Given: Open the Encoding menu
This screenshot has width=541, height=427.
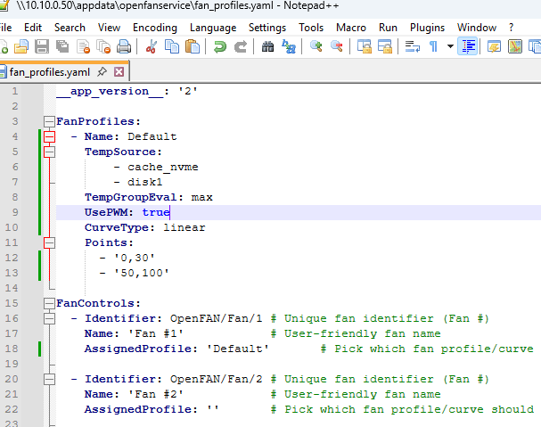Looking at the screenshot, I should tap(155, 28).
